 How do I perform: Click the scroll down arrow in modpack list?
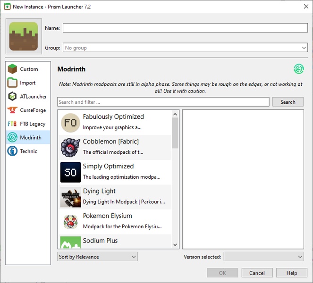coord(175,245)
